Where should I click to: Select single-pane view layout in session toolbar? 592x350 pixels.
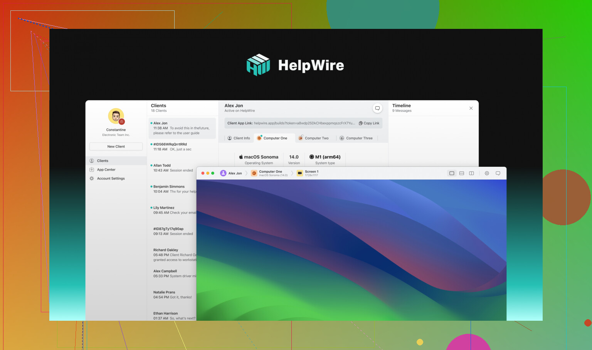[452, 173]
